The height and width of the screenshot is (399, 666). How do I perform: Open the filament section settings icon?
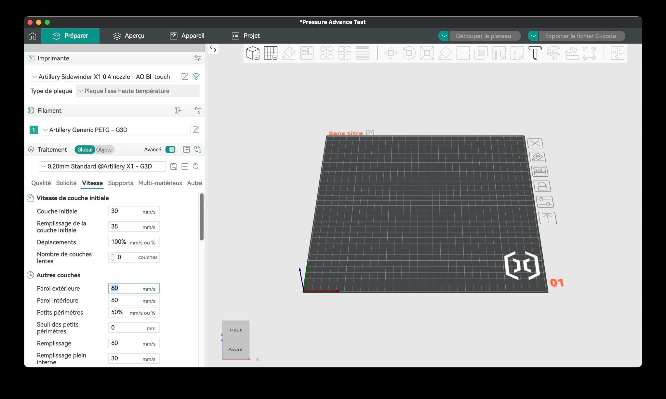(x=197, y=110)
